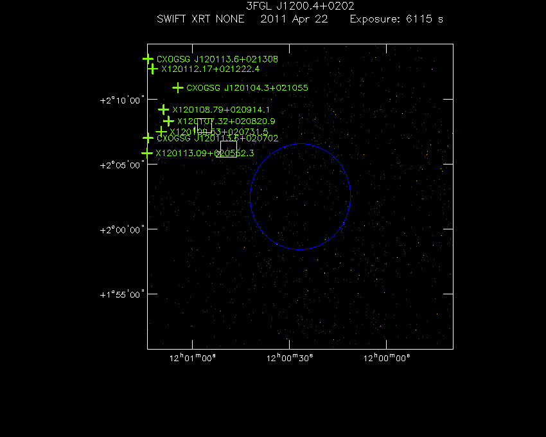Screen dimensions: 546x437
Task: Click the small white box over X120107.32 label
Action: click(x=204, y=126)
